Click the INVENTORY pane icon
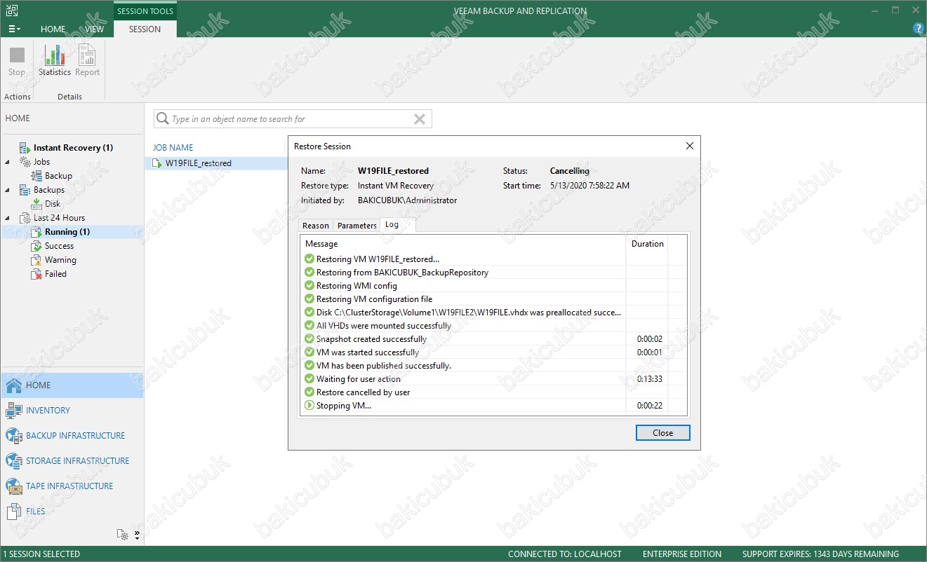The height and width of the screenshot is (562, 927). point(14,411)
